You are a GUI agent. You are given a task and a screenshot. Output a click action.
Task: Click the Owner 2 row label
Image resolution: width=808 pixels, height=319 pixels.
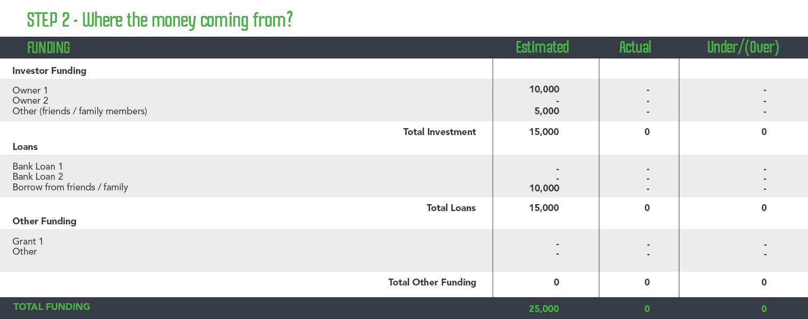(30, 100)
